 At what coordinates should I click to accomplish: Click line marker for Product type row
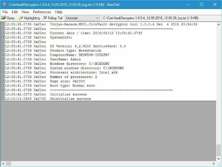[x=2, y=51]
